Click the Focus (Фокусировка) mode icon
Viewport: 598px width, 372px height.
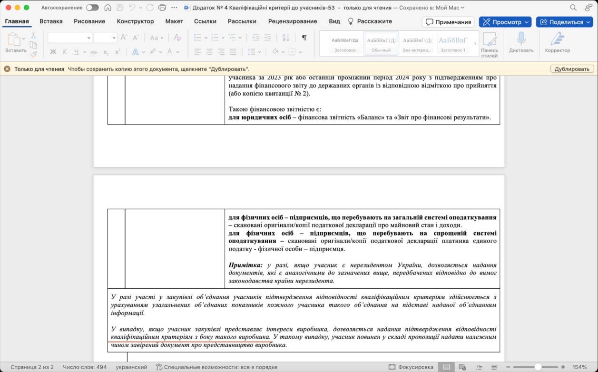pyautogui.click(x=392, y=367)
